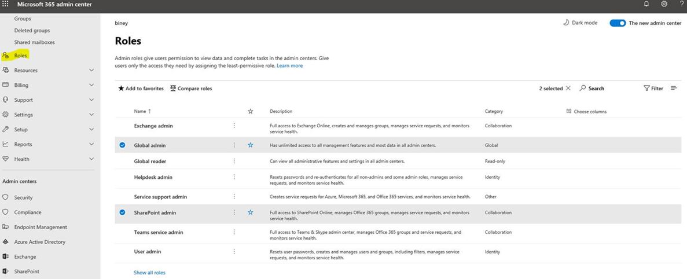Expand the Reports menu chevron

[x=91, y=144]
